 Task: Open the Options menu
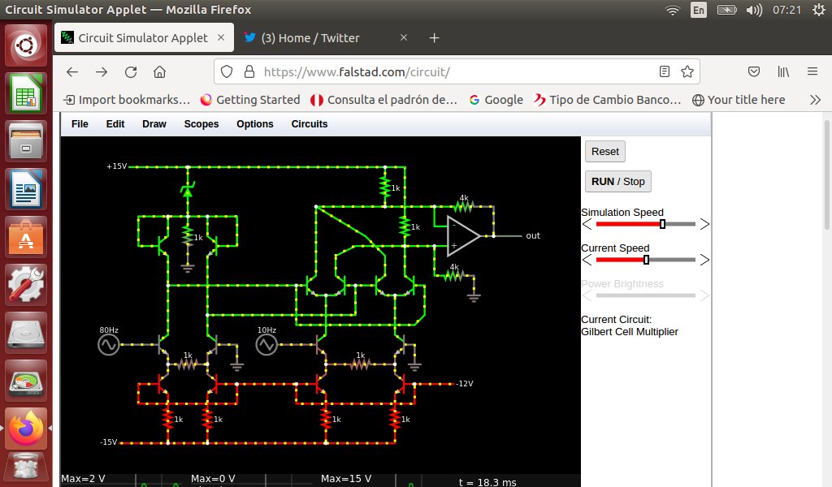coord(254,124)
